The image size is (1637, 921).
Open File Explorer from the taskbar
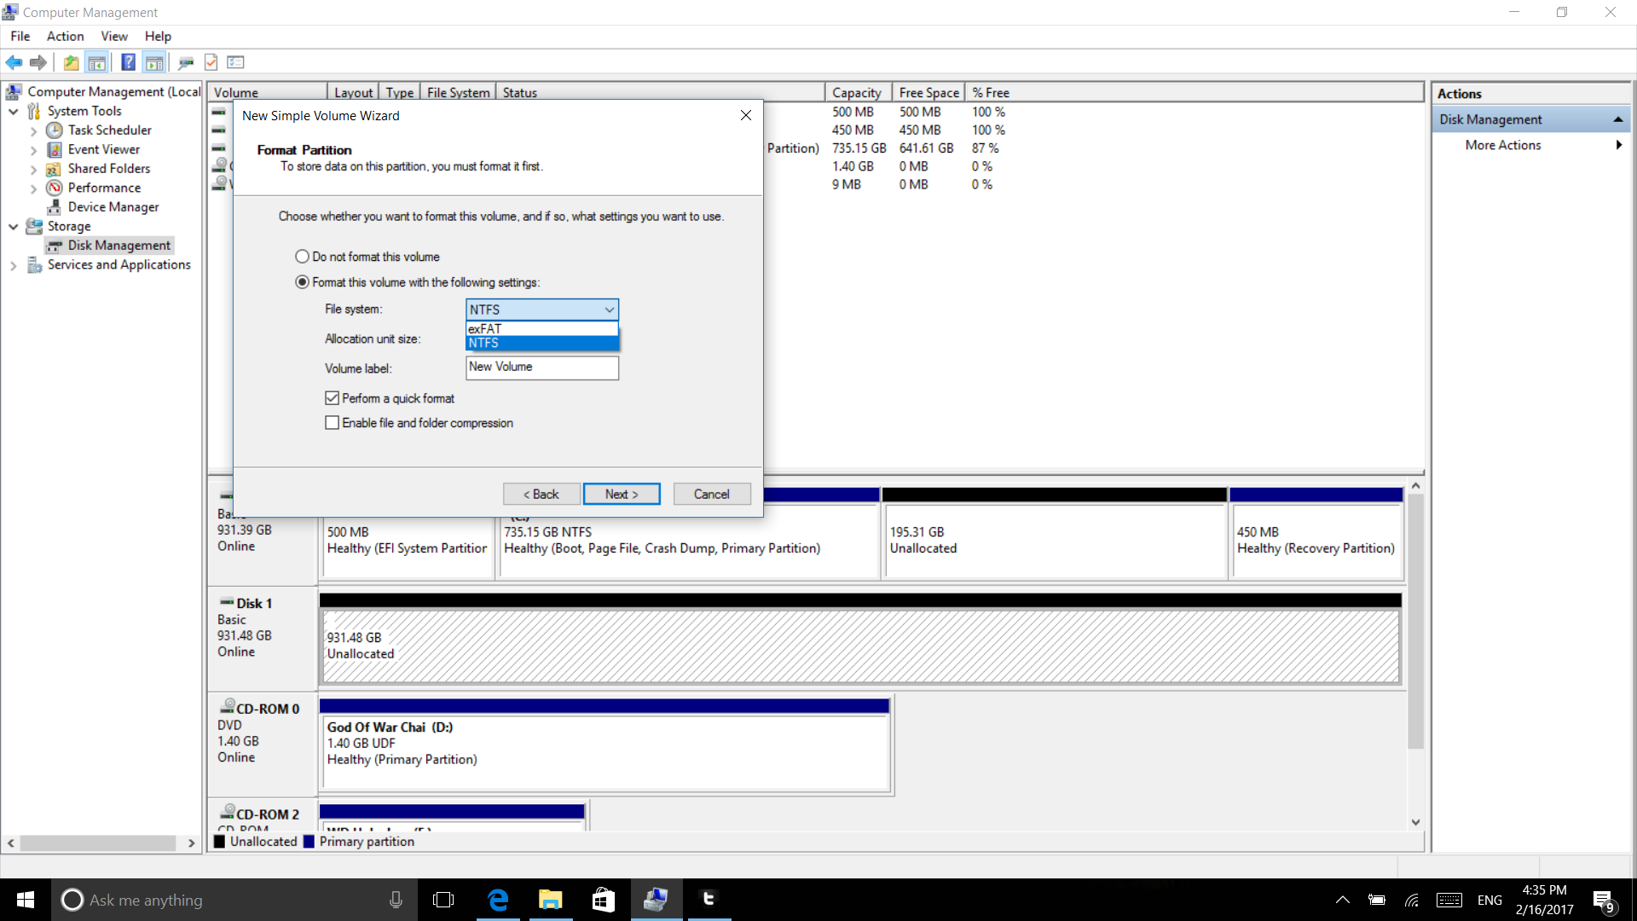click(x=550, y=900)
